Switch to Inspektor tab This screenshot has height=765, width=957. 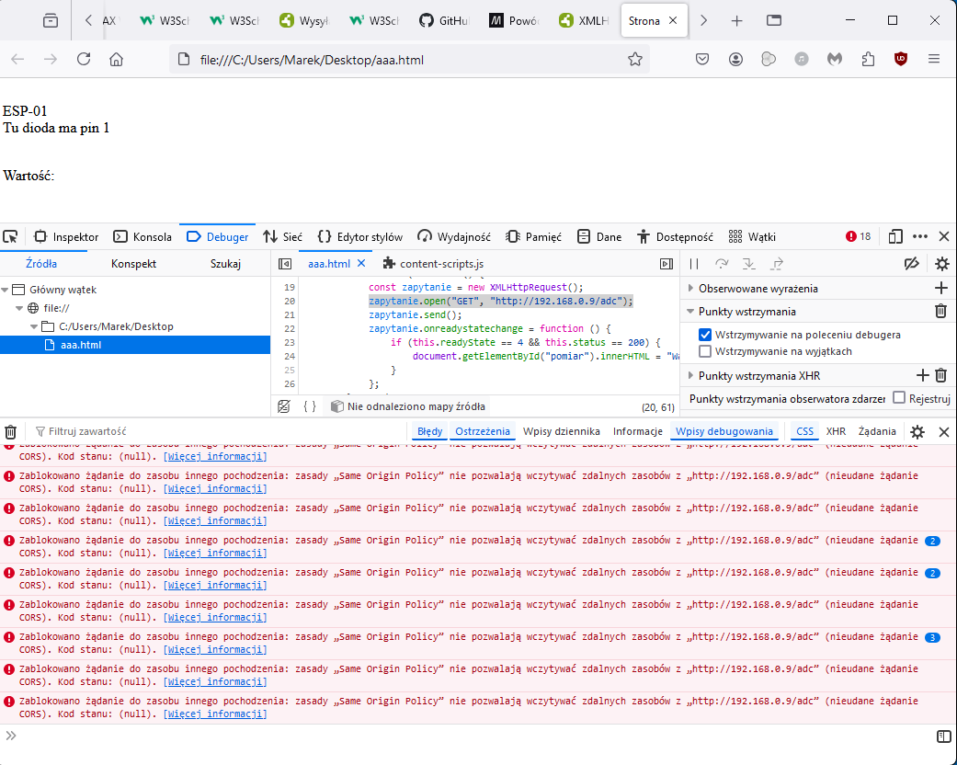click(x=66, y=237)
